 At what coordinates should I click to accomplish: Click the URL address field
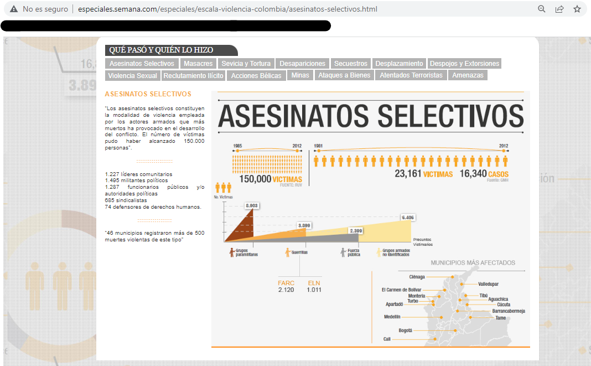[227, 9]
